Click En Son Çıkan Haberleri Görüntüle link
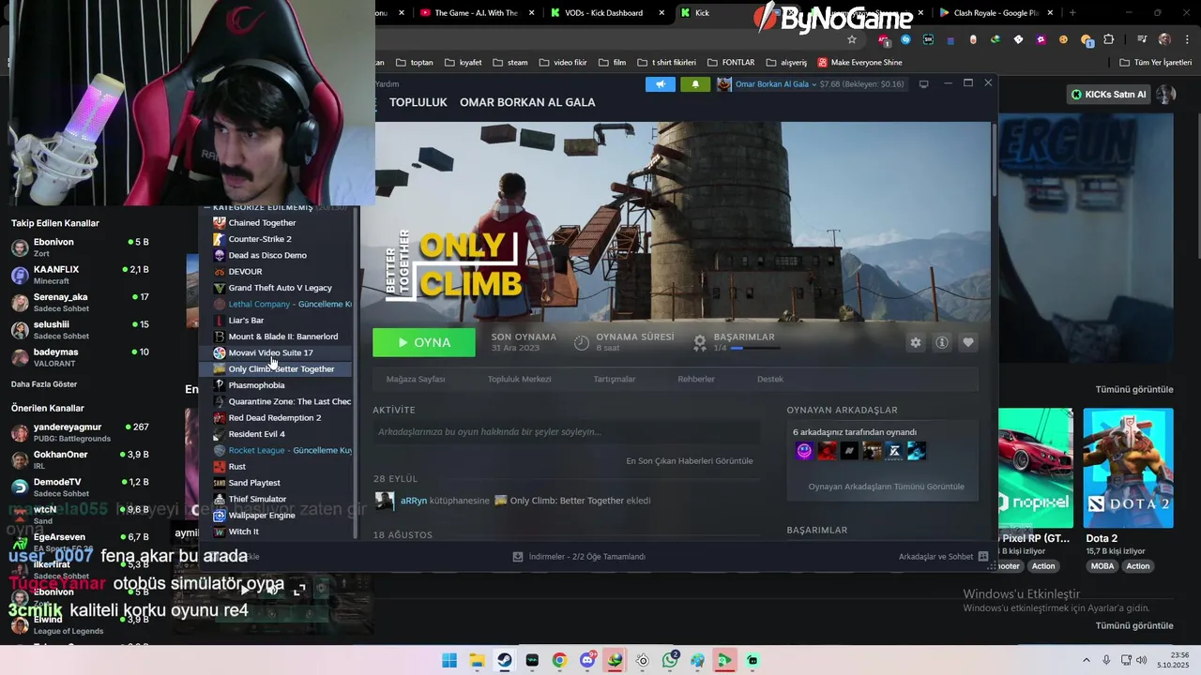Viewport: 1201px width, 675px height. (x=690, y=460)
